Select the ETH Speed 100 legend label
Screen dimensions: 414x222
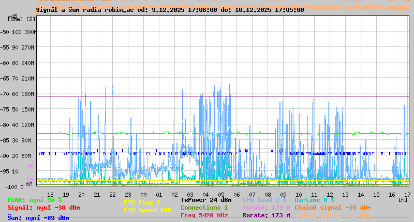click(x=147, y=210)
